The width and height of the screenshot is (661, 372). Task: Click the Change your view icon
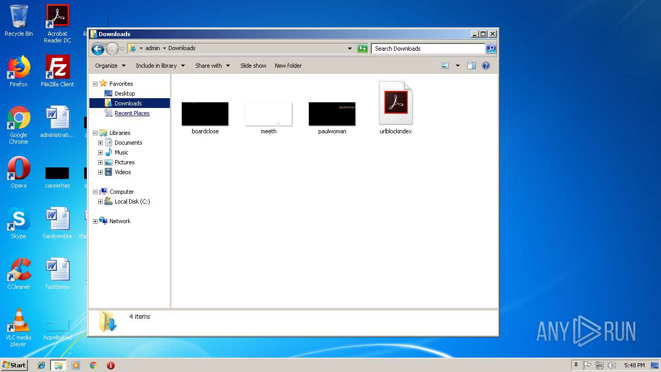tap(445, 66)
